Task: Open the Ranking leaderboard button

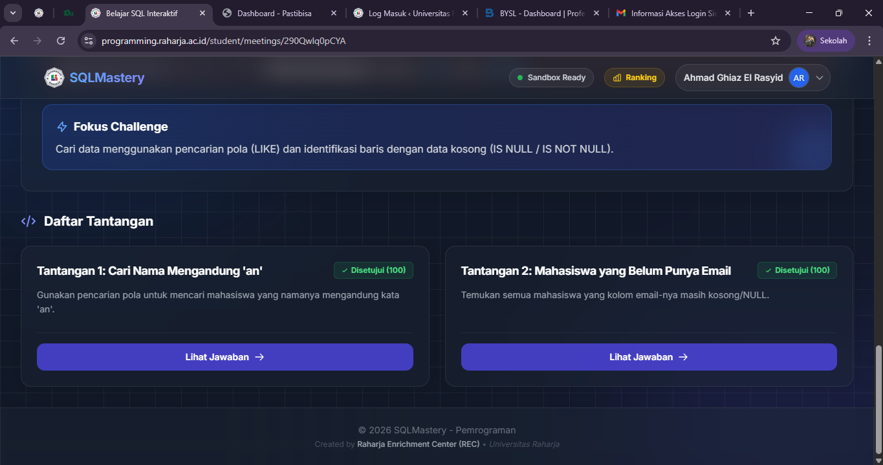Action: [634, 78]
